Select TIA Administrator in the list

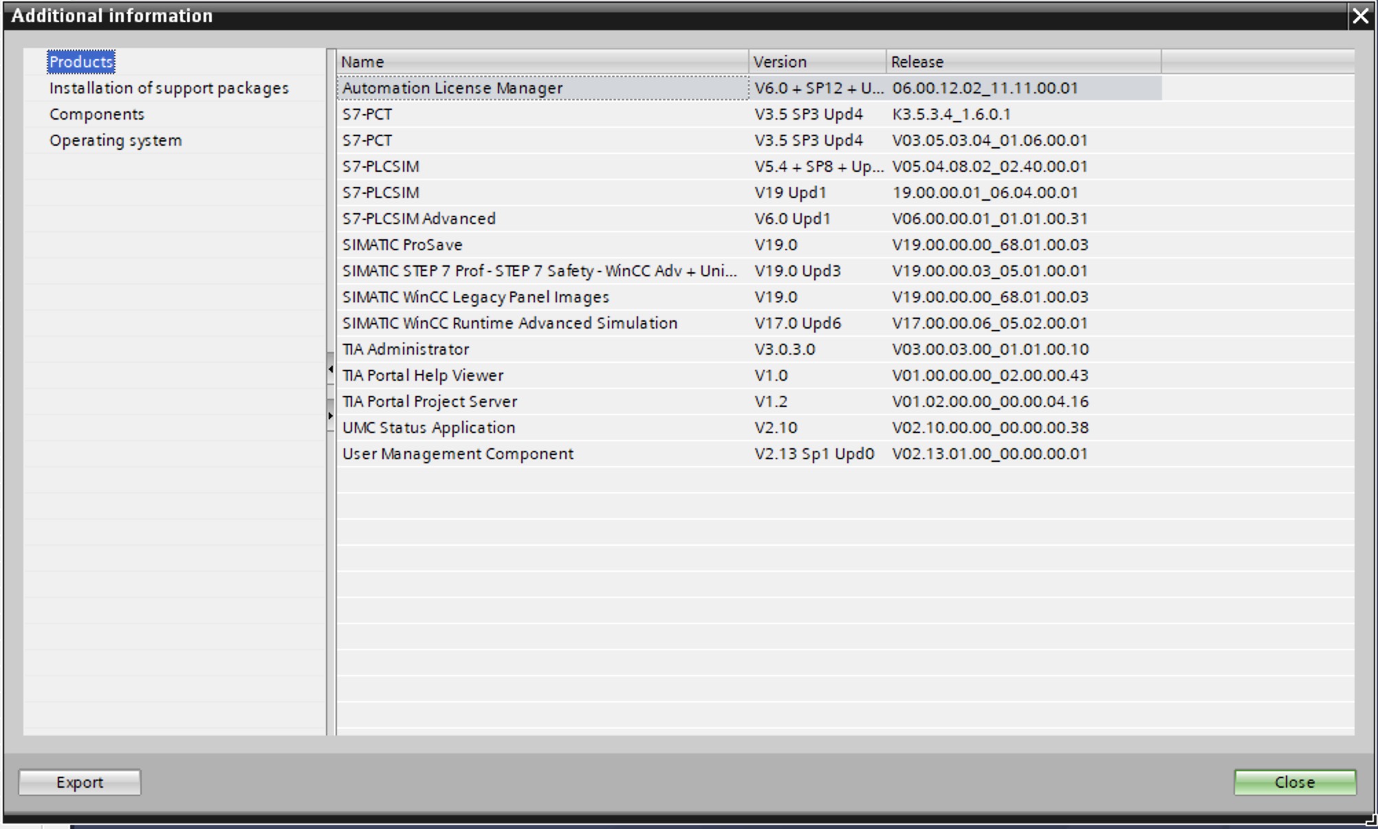pos(406,349)
